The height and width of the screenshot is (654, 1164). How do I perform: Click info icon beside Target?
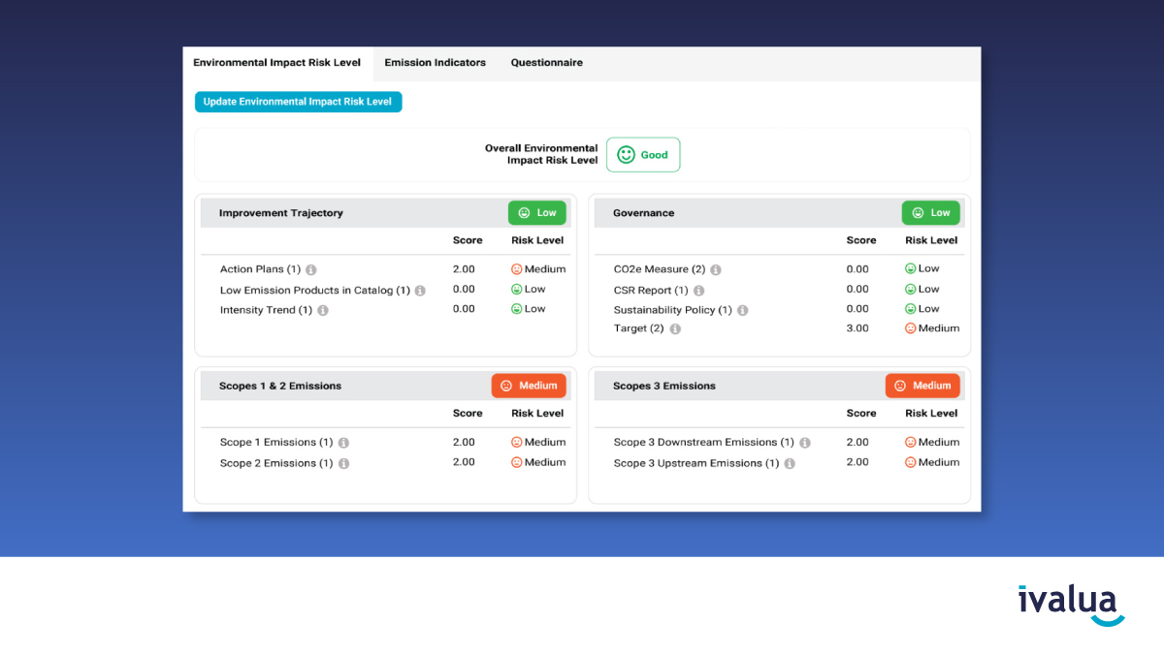pyautogui.click(x=675, y=329)
